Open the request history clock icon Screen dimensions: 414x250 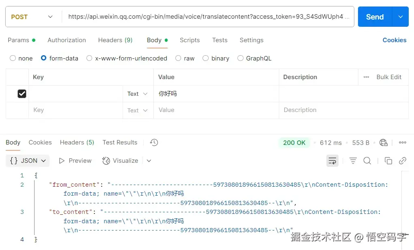(x=153, y=142)
